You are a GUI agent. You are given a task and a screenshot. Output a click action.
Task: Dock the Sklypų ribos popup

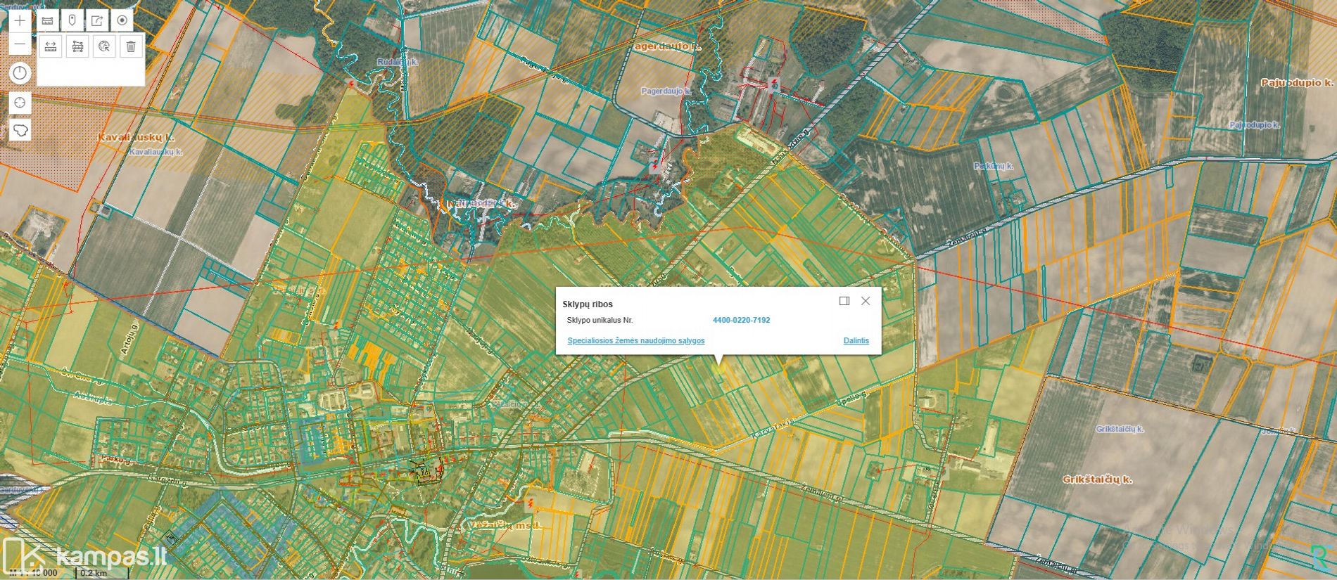click(844, 301)
